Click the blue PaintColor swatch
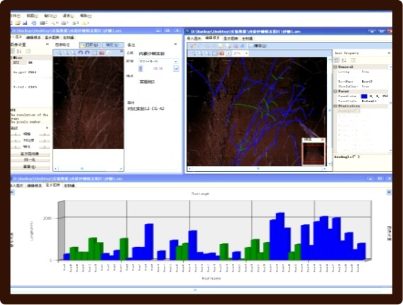 [x=364, y=96]
